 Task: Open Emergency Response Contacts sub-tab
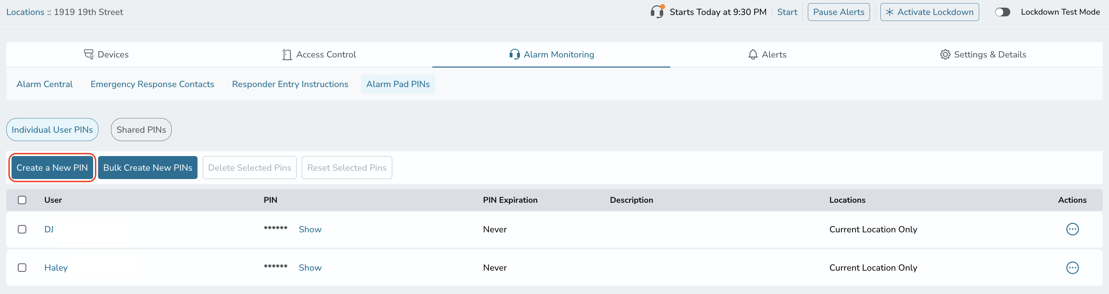point(152,84)
